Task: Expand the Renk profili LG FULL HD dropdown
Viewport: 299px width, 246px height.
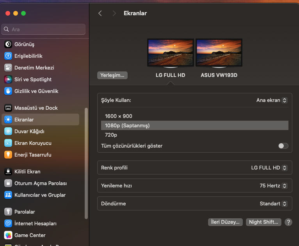Action: click(269, 168)
